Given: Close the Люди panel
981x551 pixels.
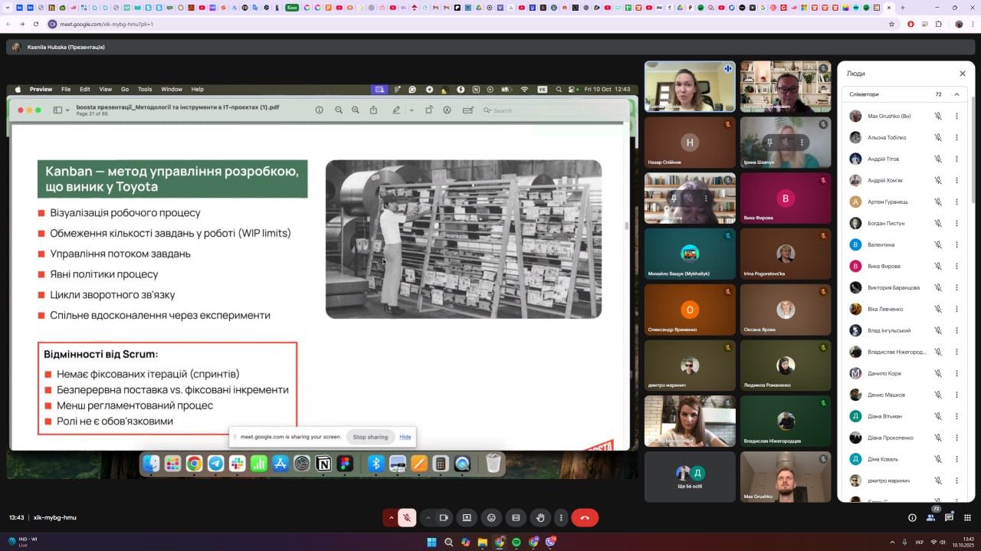Looking at the screenshot, I should pos(963,74).
